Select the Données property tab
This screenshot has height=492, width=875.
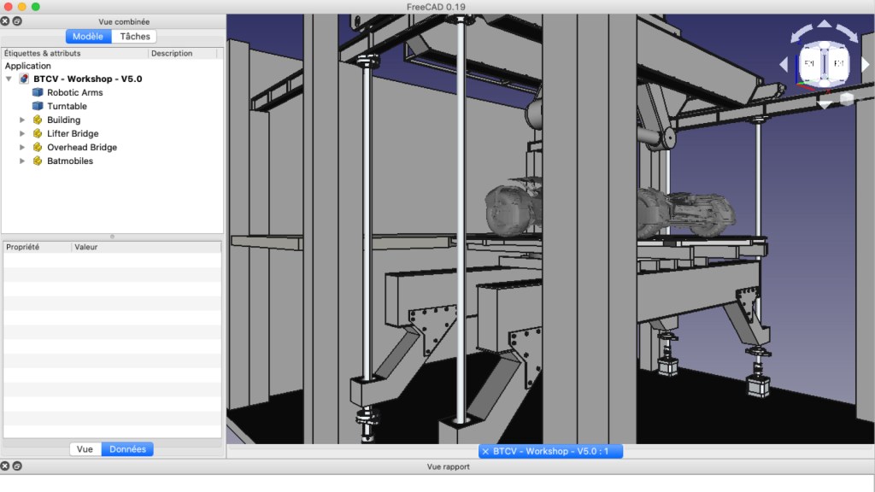[127, 448]
